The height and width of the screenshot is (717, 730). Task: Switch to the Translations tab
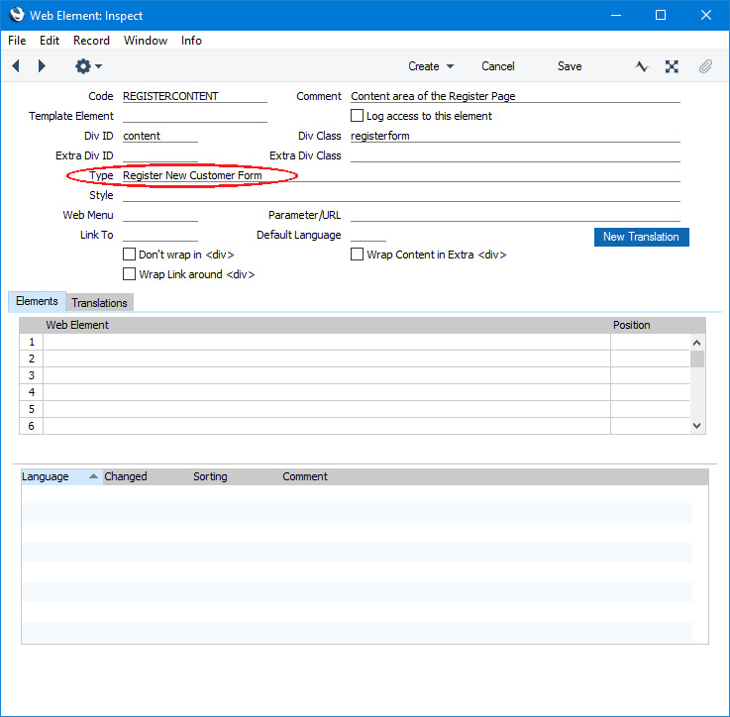click(99, 303)
